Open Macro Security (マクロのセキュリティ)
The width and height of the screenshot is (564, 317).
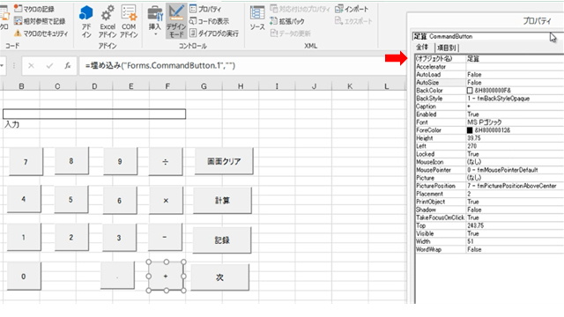(41, 33)
